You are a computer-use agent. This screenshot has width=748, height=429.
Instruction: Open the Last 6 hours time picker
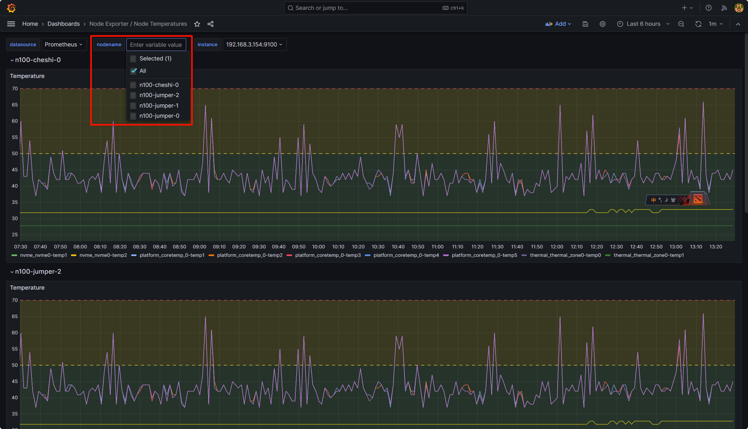click(x=643, y=24)
